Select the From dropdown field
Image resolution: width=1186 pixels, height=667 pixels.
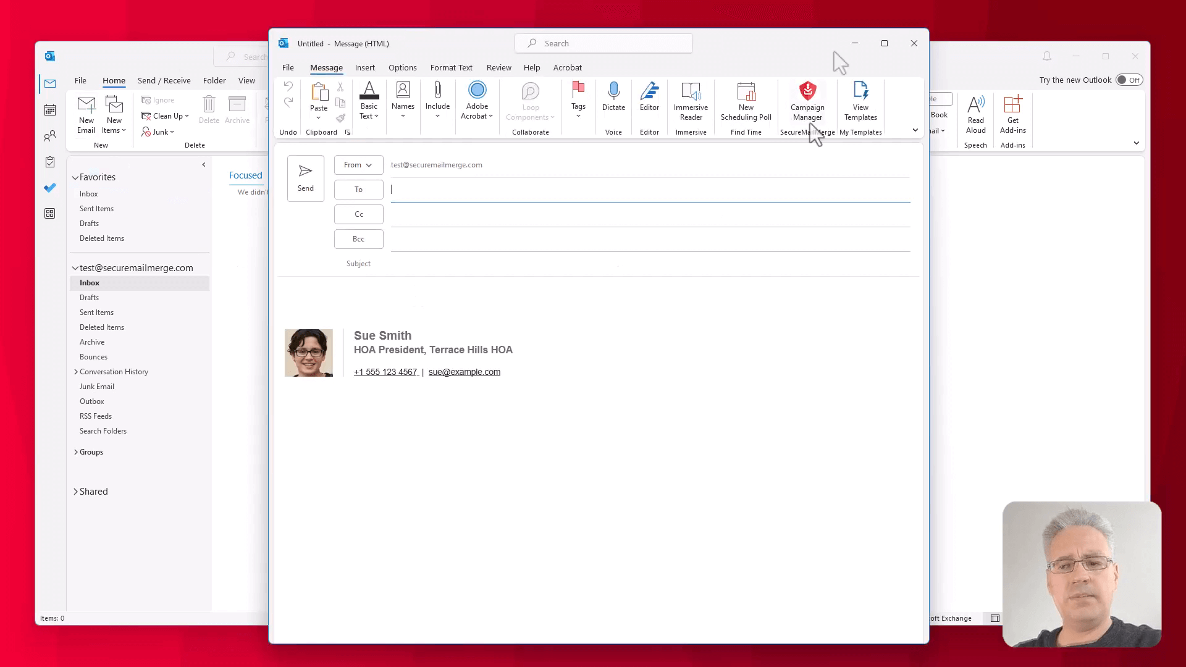click(357, 164)
